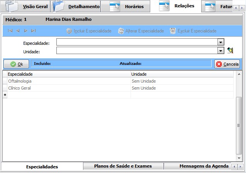Click Excluir Especialidade toolbar button

click(193, 31)
